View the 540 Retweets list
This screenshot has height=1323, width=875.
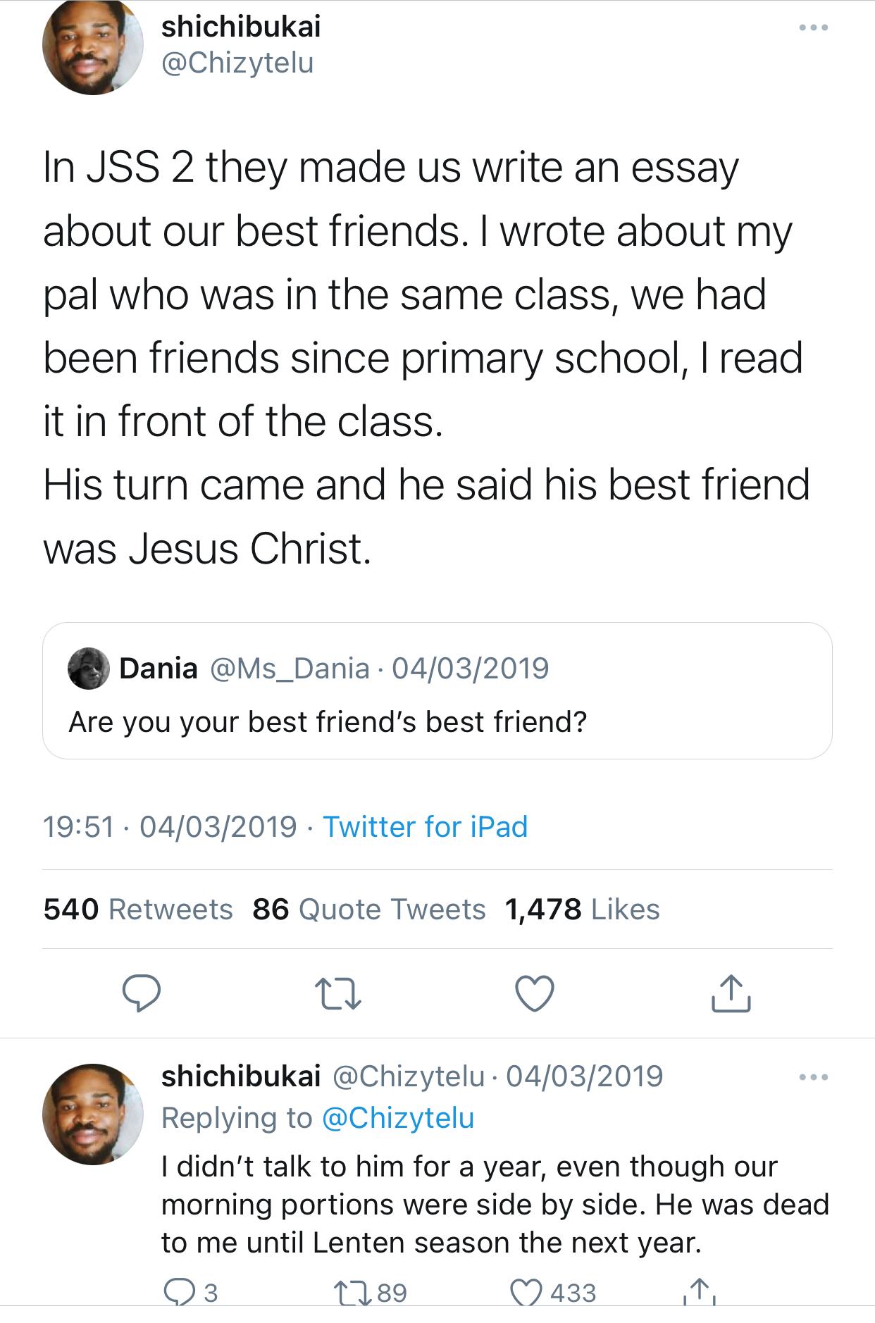tap(138, 909)
